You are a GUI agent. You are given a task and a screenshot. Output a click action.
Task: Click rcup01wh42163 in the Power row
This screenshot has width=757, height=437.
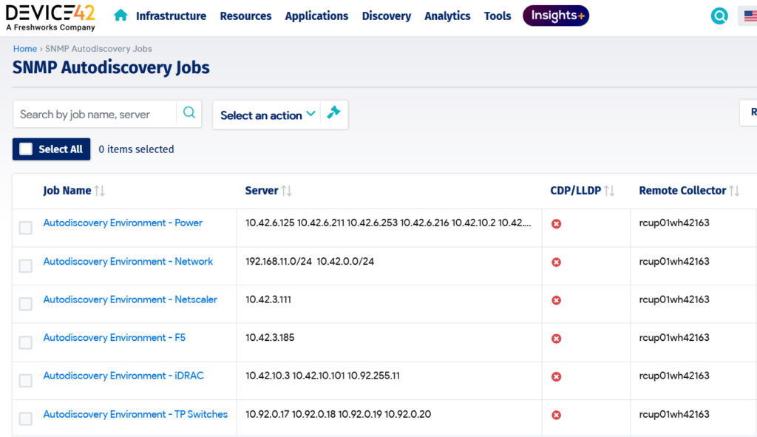[x=674, y=223]
